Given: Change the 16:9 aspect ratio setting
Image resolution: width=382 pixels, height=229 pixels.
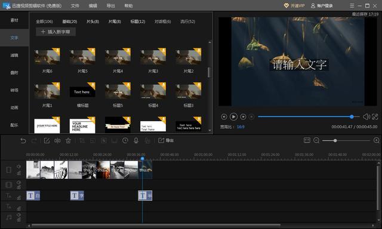Looking at the screenshot, I should click(241, 127).
